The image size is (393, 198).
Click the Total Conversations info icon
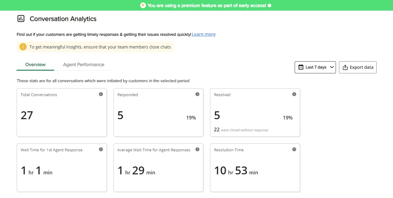pos(101,94)
